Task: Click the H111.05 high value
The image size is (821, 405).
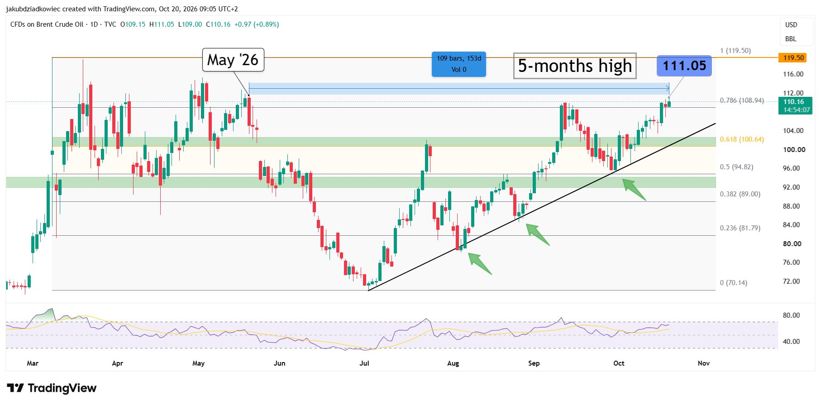Action: [162, 24]
